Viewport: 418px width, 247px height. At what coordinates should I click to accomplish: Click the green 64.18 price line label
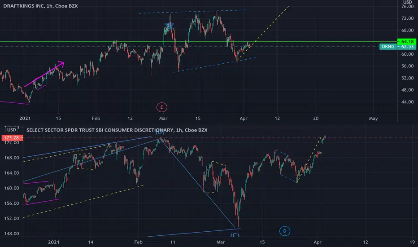tap(407, 41)
